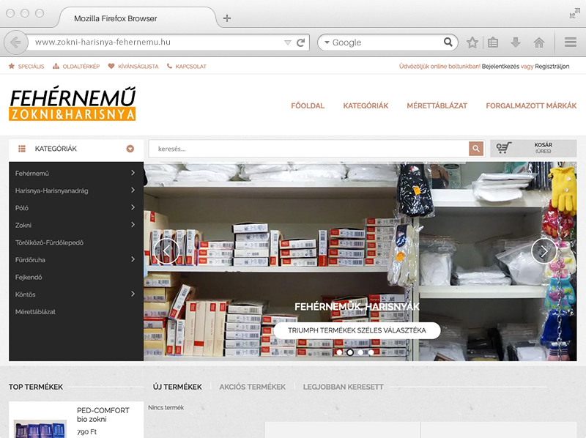Select the last carousel dot indicator

(371, 352)
